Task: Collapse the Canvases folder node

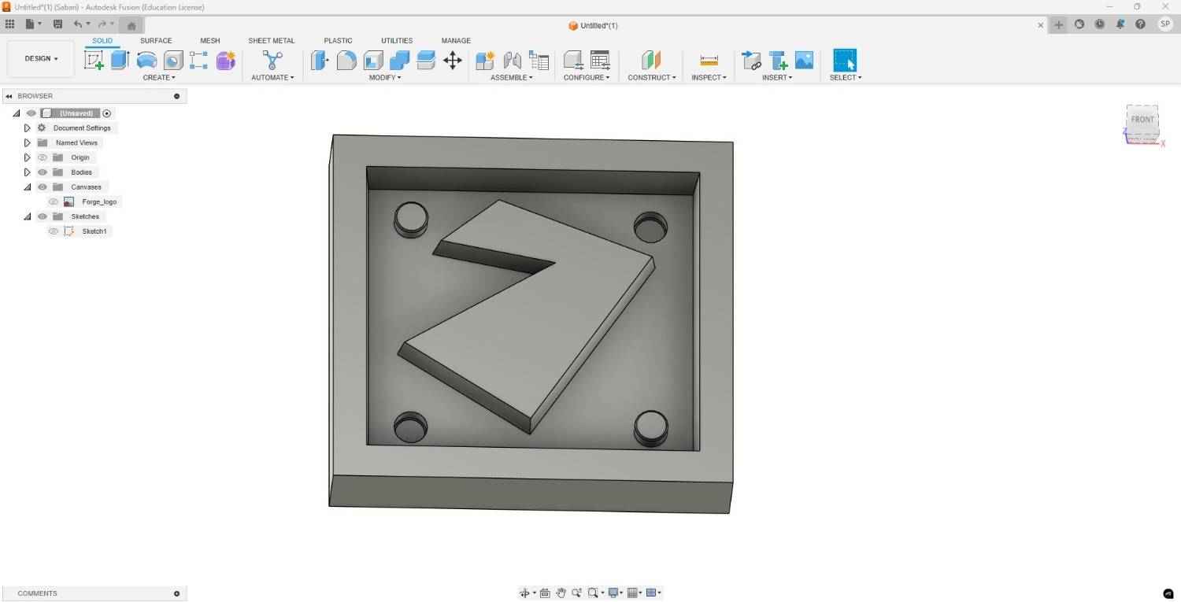Action: pos(27,187)
